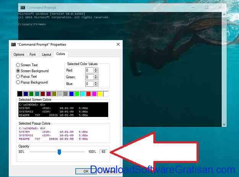Viewport: 239px width, 177px height.
Task: Pick the dark red color swatch
Action: [x=43, y=94]
